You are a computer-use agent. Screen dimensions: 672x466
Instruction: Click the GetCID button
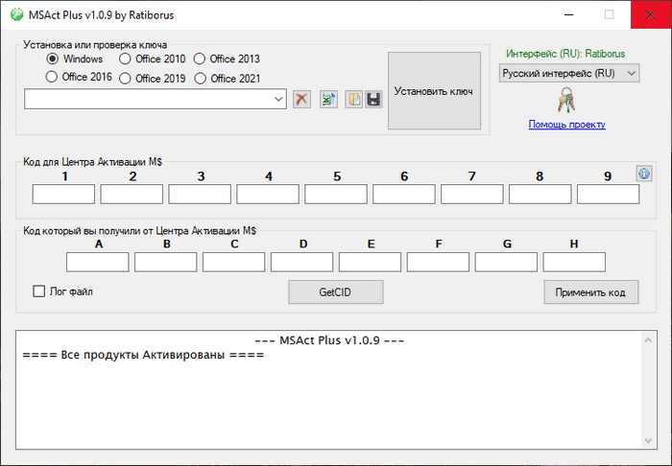(336, 292)
